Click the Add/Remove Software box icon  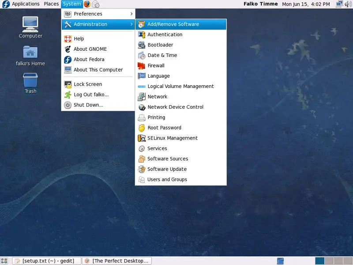[x=142, y=24]
